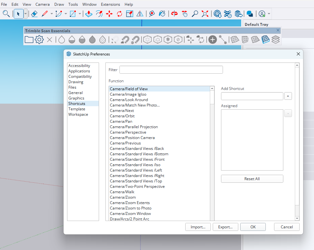Click the folder icon in Scan Essentials toolbar

tap(29, 40)
